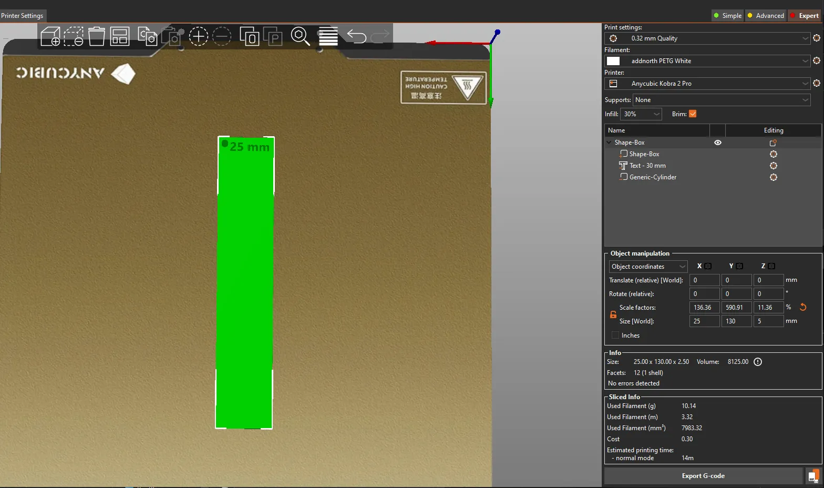Screen dimensions: 824x488
Task: Click the white filament color swatch
Action: 613,61
